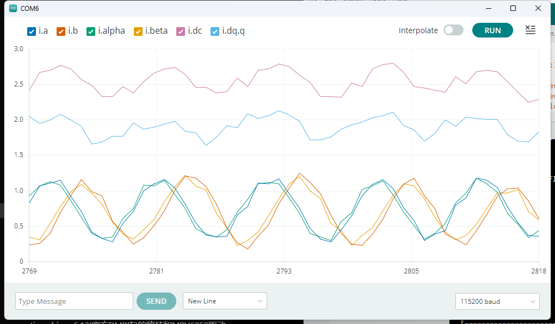This screenshot has width=555, height=324.
Task: Open the New Line ending dropdown
Action: coord(225,301)
